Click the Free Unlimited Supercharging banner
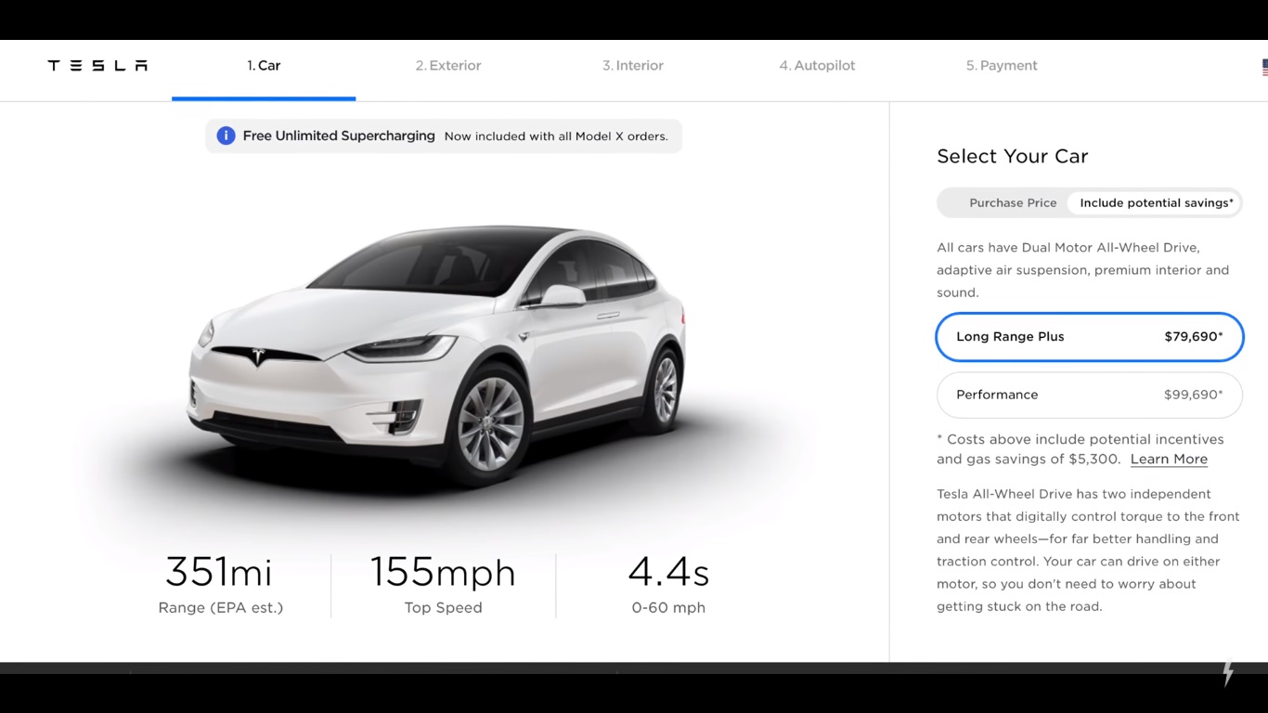This screenshot has height=713, width=1268. click(x=444, y=136)
